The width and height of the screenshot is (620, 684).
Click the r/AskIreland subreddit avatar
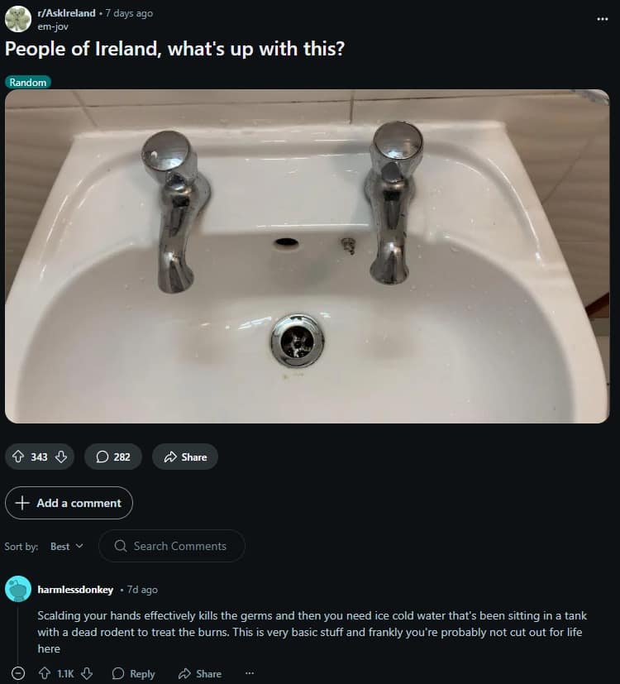pyautogui.click(x=18, y=19)
